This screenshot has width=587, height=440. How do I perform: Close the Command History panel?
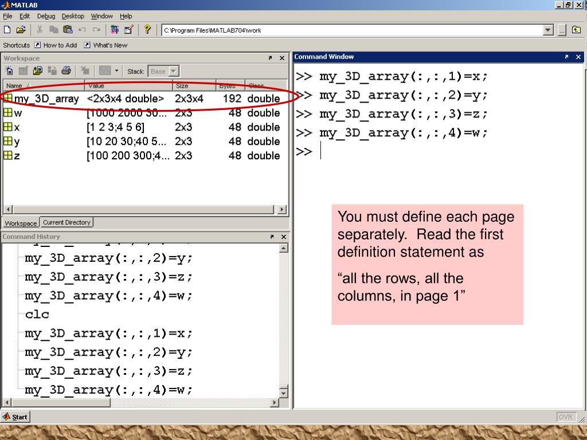(x=283, y=237)
